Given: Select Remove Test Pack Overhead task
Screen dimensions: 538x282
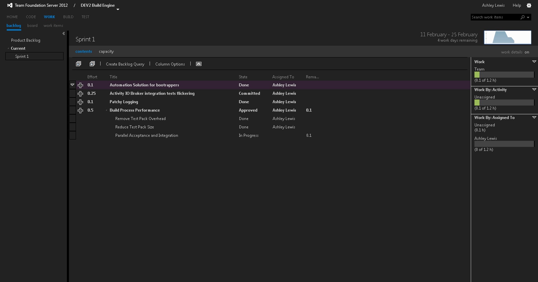Looking at the screenshot, I should tap(141, 119).
